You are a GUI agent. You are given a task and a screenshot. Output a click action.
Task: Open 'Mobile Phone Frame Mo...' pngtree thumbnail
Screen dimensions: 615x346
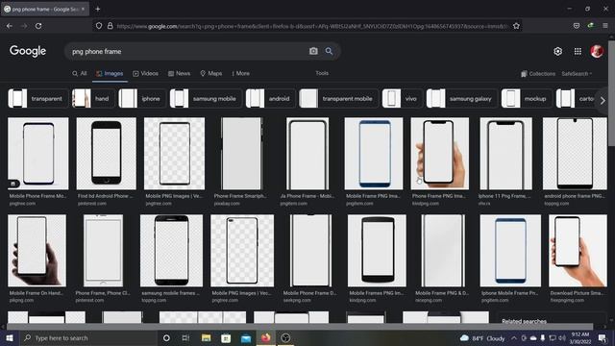coord(38,154)
